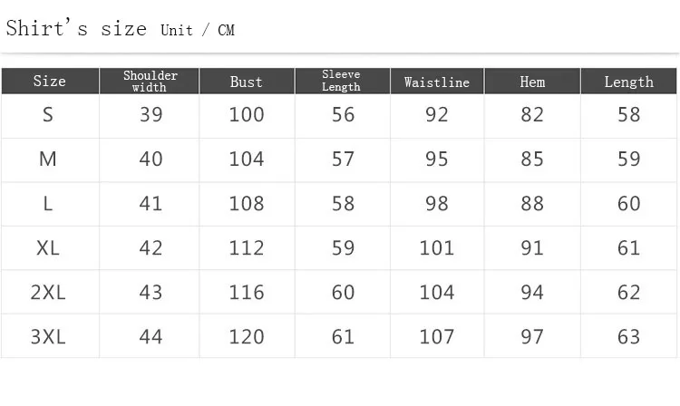
Task: Click bust value 100 for size S
Action: tap(247, 115)
